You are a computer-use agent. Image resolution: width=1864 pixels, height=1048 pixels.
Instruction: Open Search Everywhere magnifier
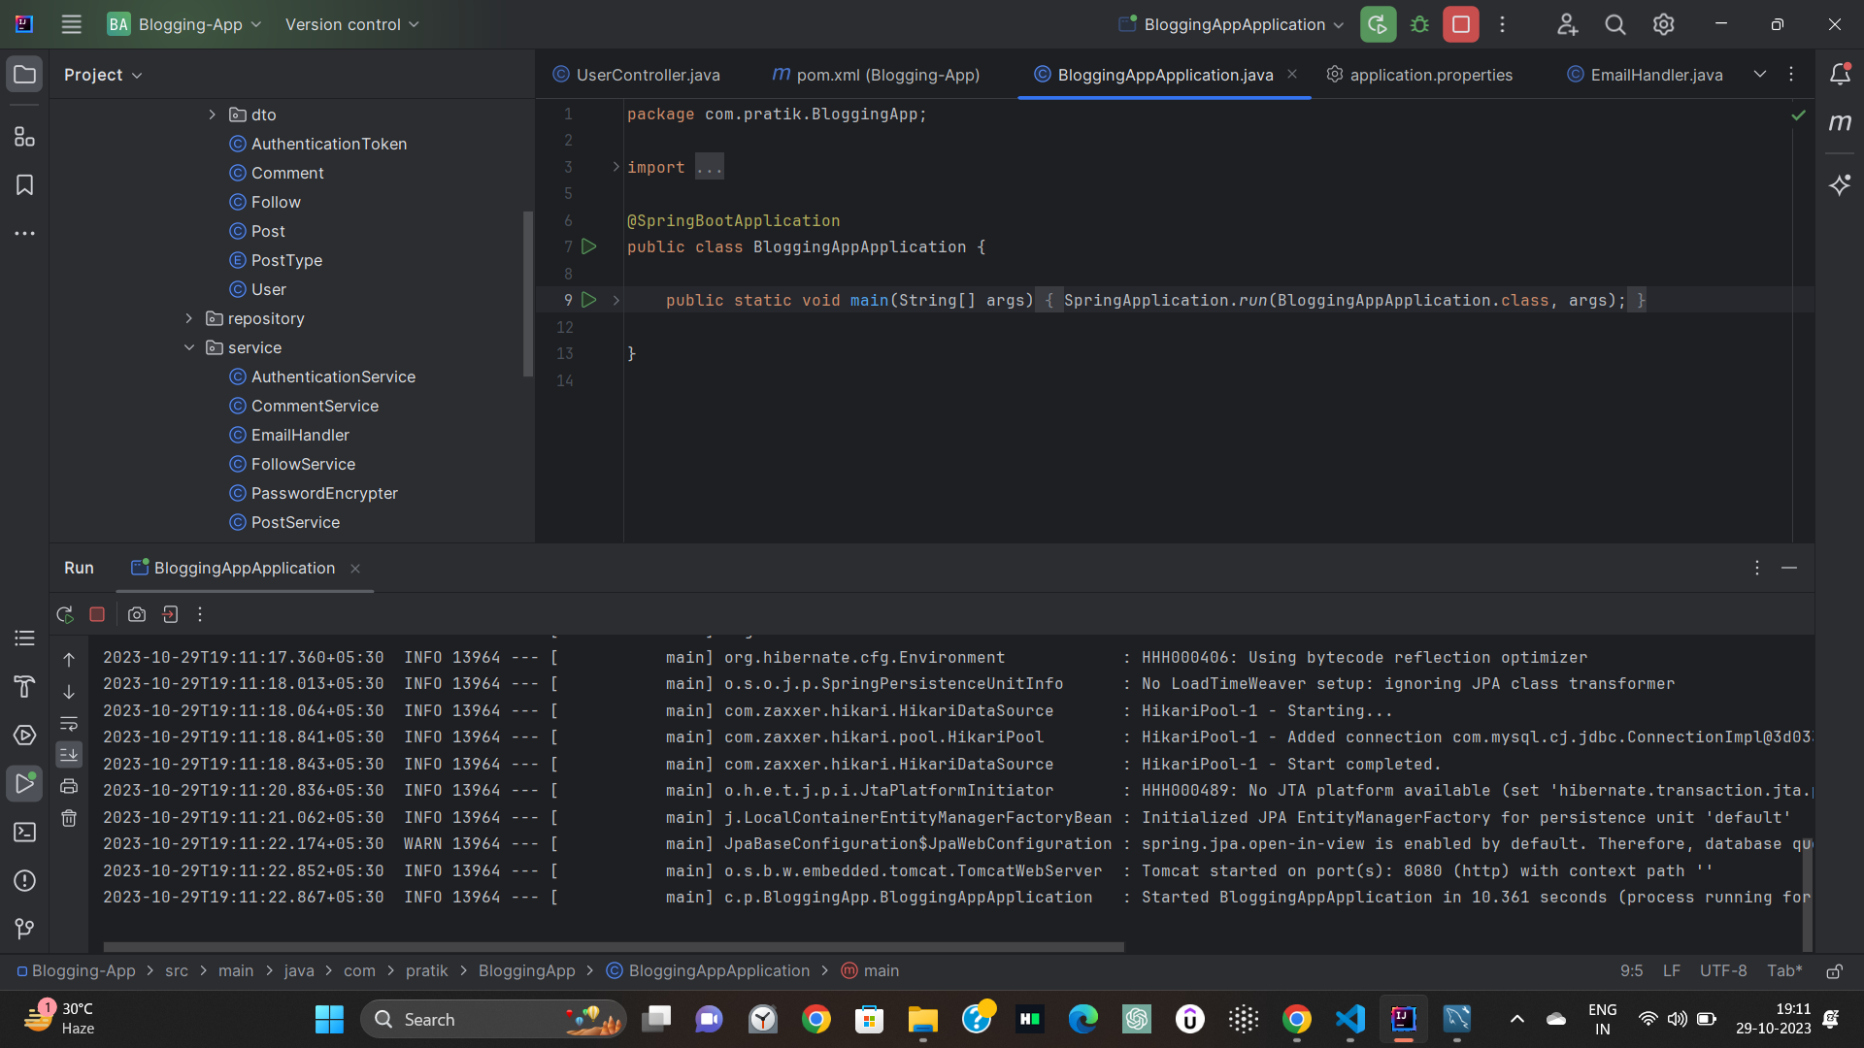point(1615,24)
